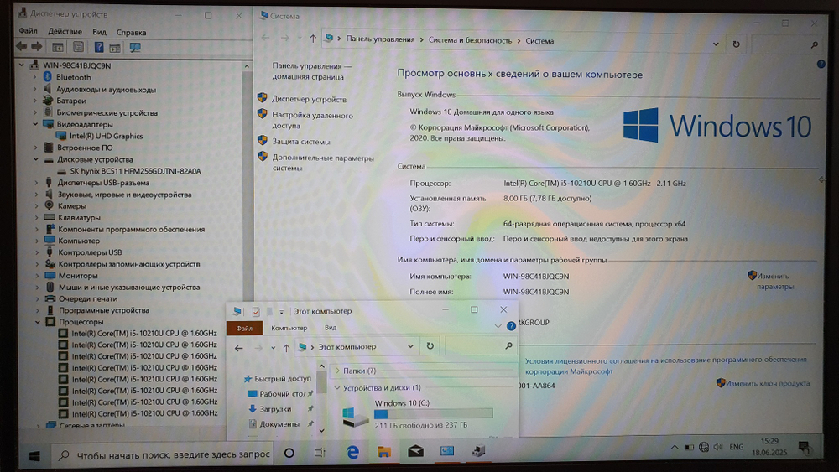Click the monitor scan icon in Device Manager toolbar
The image size is (839, 472).
click(x=135, y=48)
